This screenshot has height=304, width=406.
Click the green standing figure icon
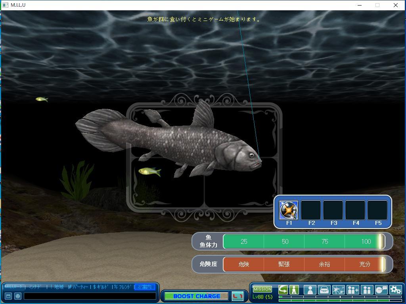click(x=294, y=290)
